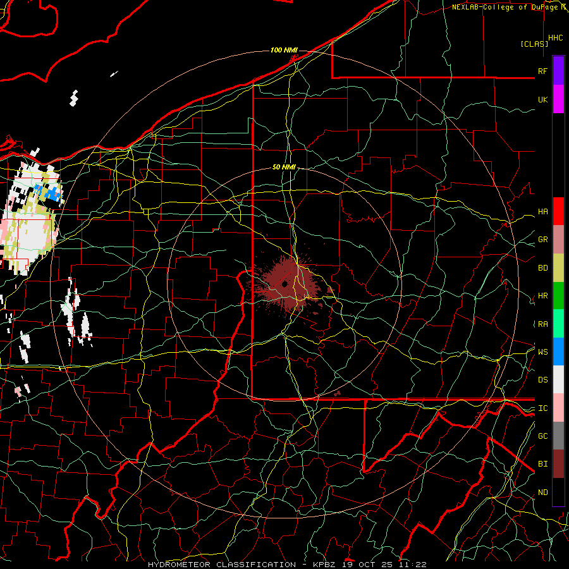569x569 pixels.
Task: Click the IC pink legend swatch
Action: 558,408
